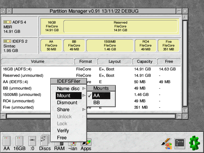The height and width of the screenshot is (153, 204).
Task: Click the 14.63 GB free value
Action: pyautogui.click(x=167, y=69)
